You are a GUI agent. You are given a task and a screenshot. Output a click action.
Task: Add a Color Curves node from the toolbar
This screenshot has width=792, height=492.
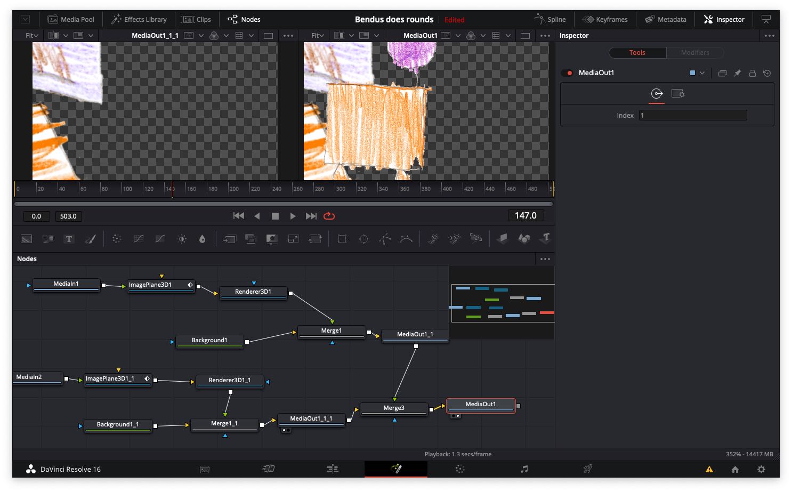coord(139,239)
